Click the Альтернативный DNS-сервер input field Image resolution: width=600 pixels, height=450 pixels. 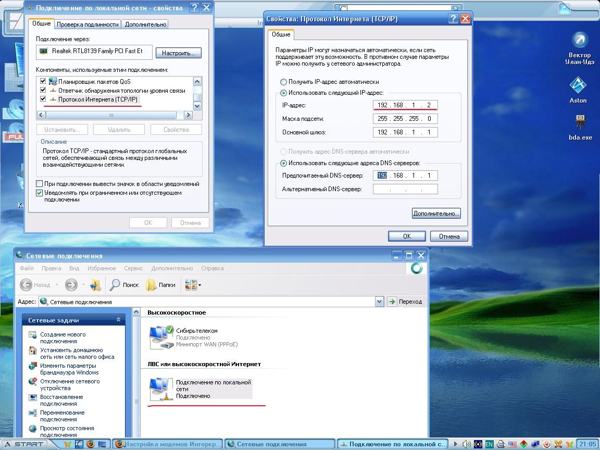[405, 189]
